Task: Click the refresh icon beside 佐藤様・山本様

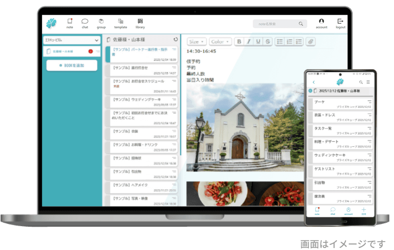Action: 176,40
